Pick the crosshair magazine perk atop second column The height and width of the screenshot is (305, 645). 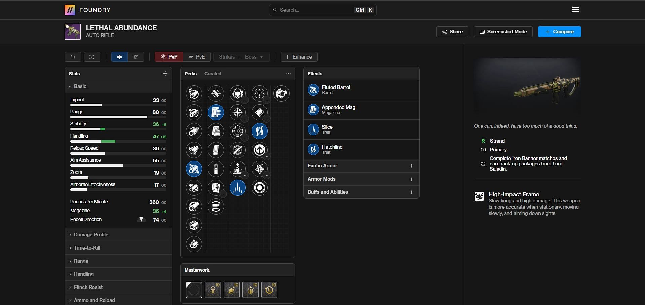coord(216,93)
